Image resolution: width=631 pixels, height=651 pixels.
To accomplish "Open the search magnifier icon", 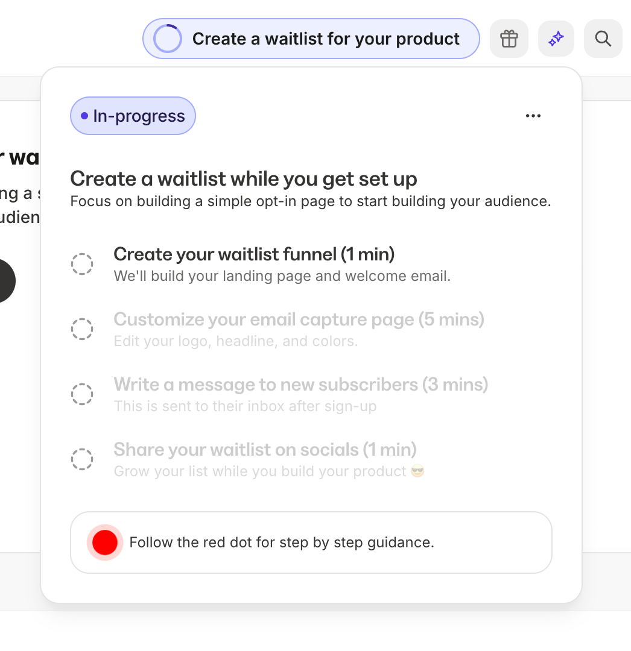I will (603, 38).
